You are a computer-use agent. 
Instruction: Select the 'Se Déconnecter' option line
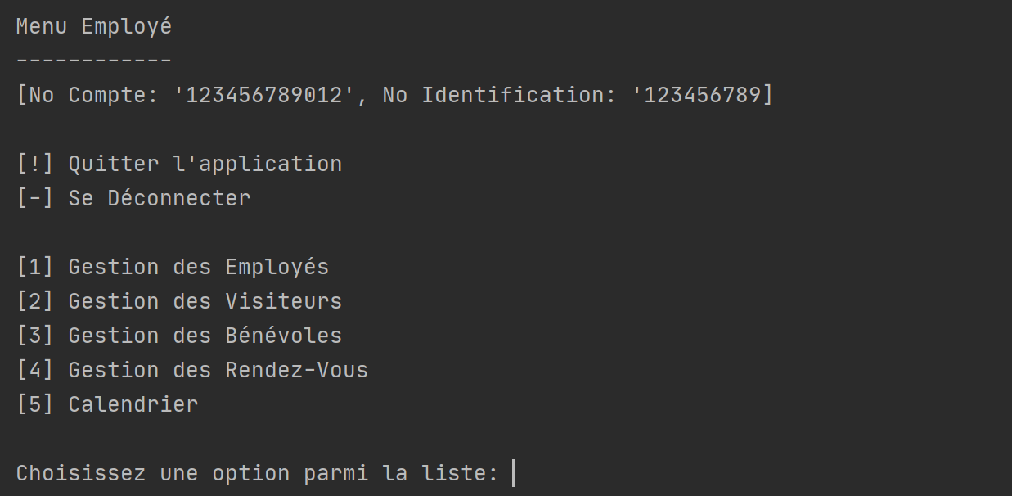click(133, 198)
